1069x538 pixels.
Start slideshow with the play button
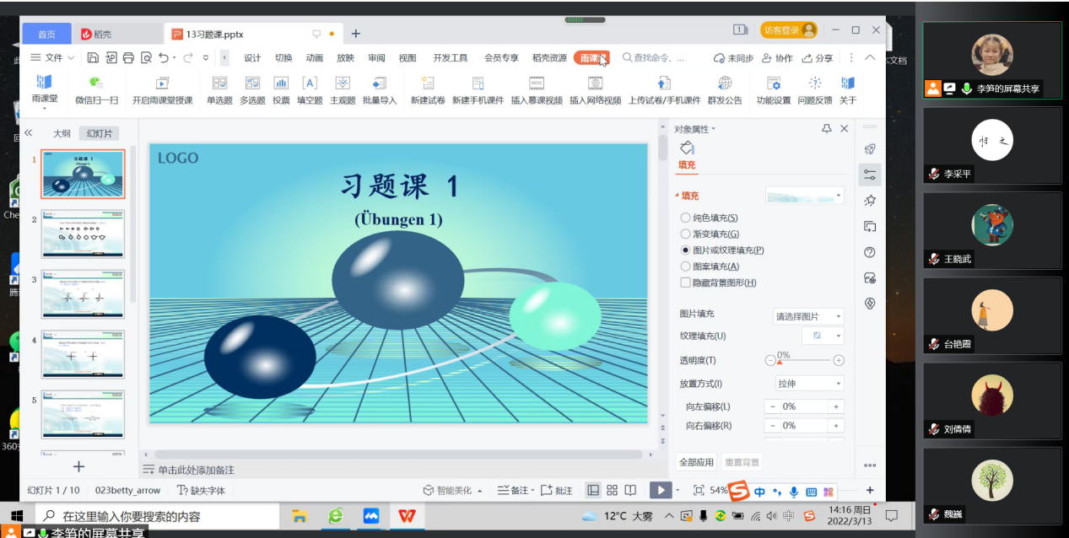tap(660, 490)
